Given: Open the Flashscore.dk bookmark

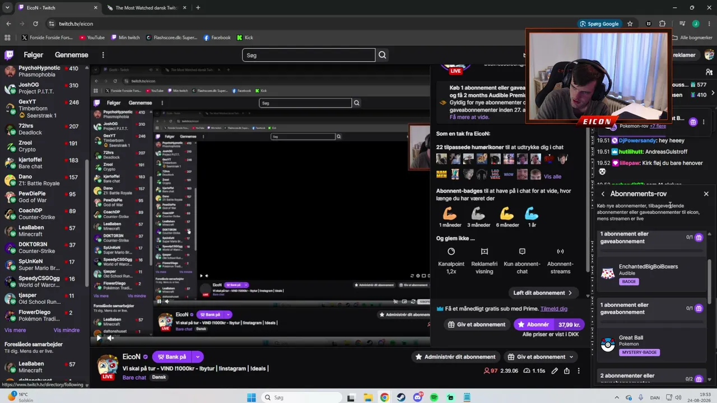Looking at the screenshot, I should (x=171, y=38).
